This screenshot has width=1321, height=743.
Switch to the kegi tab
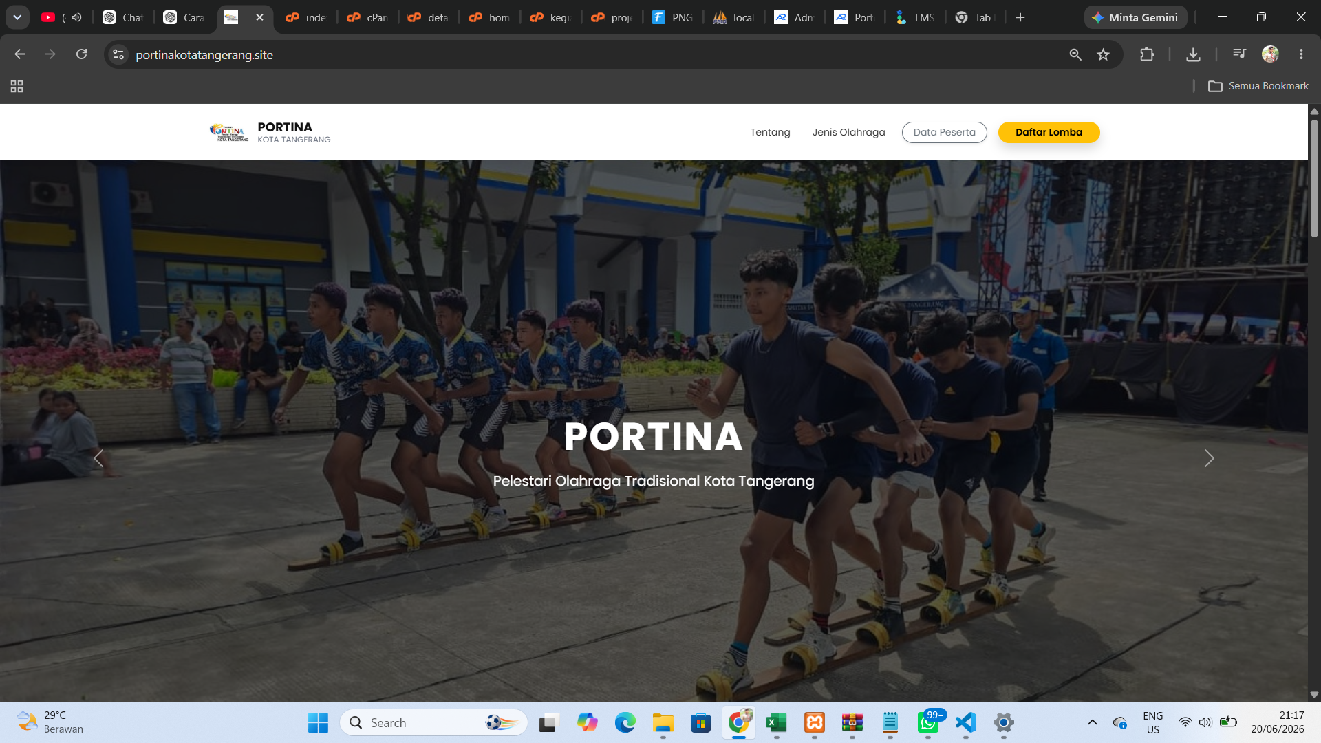(x=551, y=17)
